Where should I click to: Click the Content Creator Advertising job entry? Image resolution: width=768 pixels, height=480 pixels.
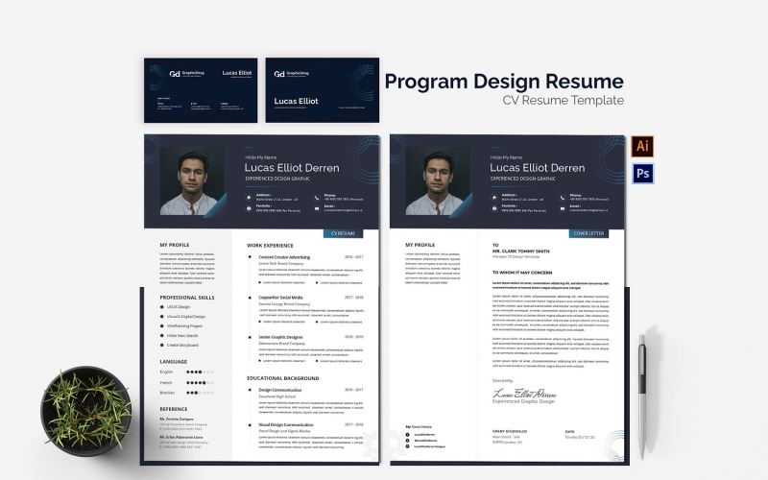click(x=284, y=257)
